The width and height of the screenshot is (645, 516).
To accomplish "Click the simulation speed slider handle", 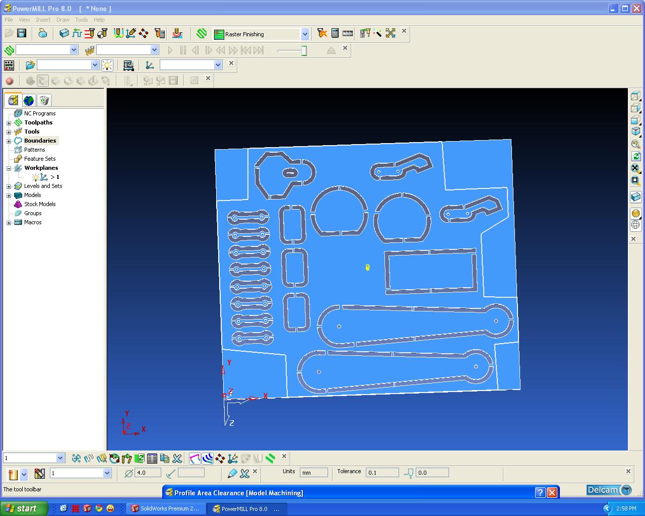I will point(304,50).
